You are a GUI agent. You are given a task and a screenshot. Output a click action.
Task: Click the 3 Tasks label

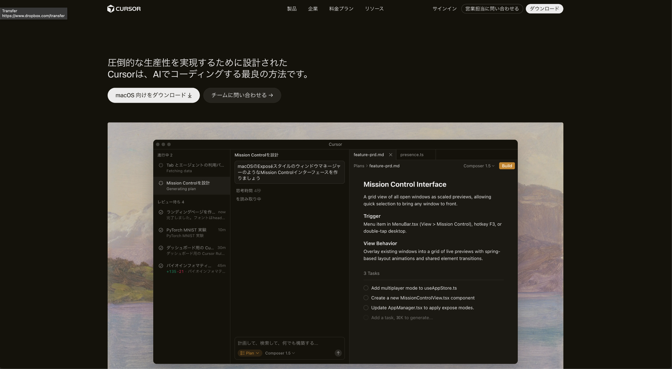point(371,274)
